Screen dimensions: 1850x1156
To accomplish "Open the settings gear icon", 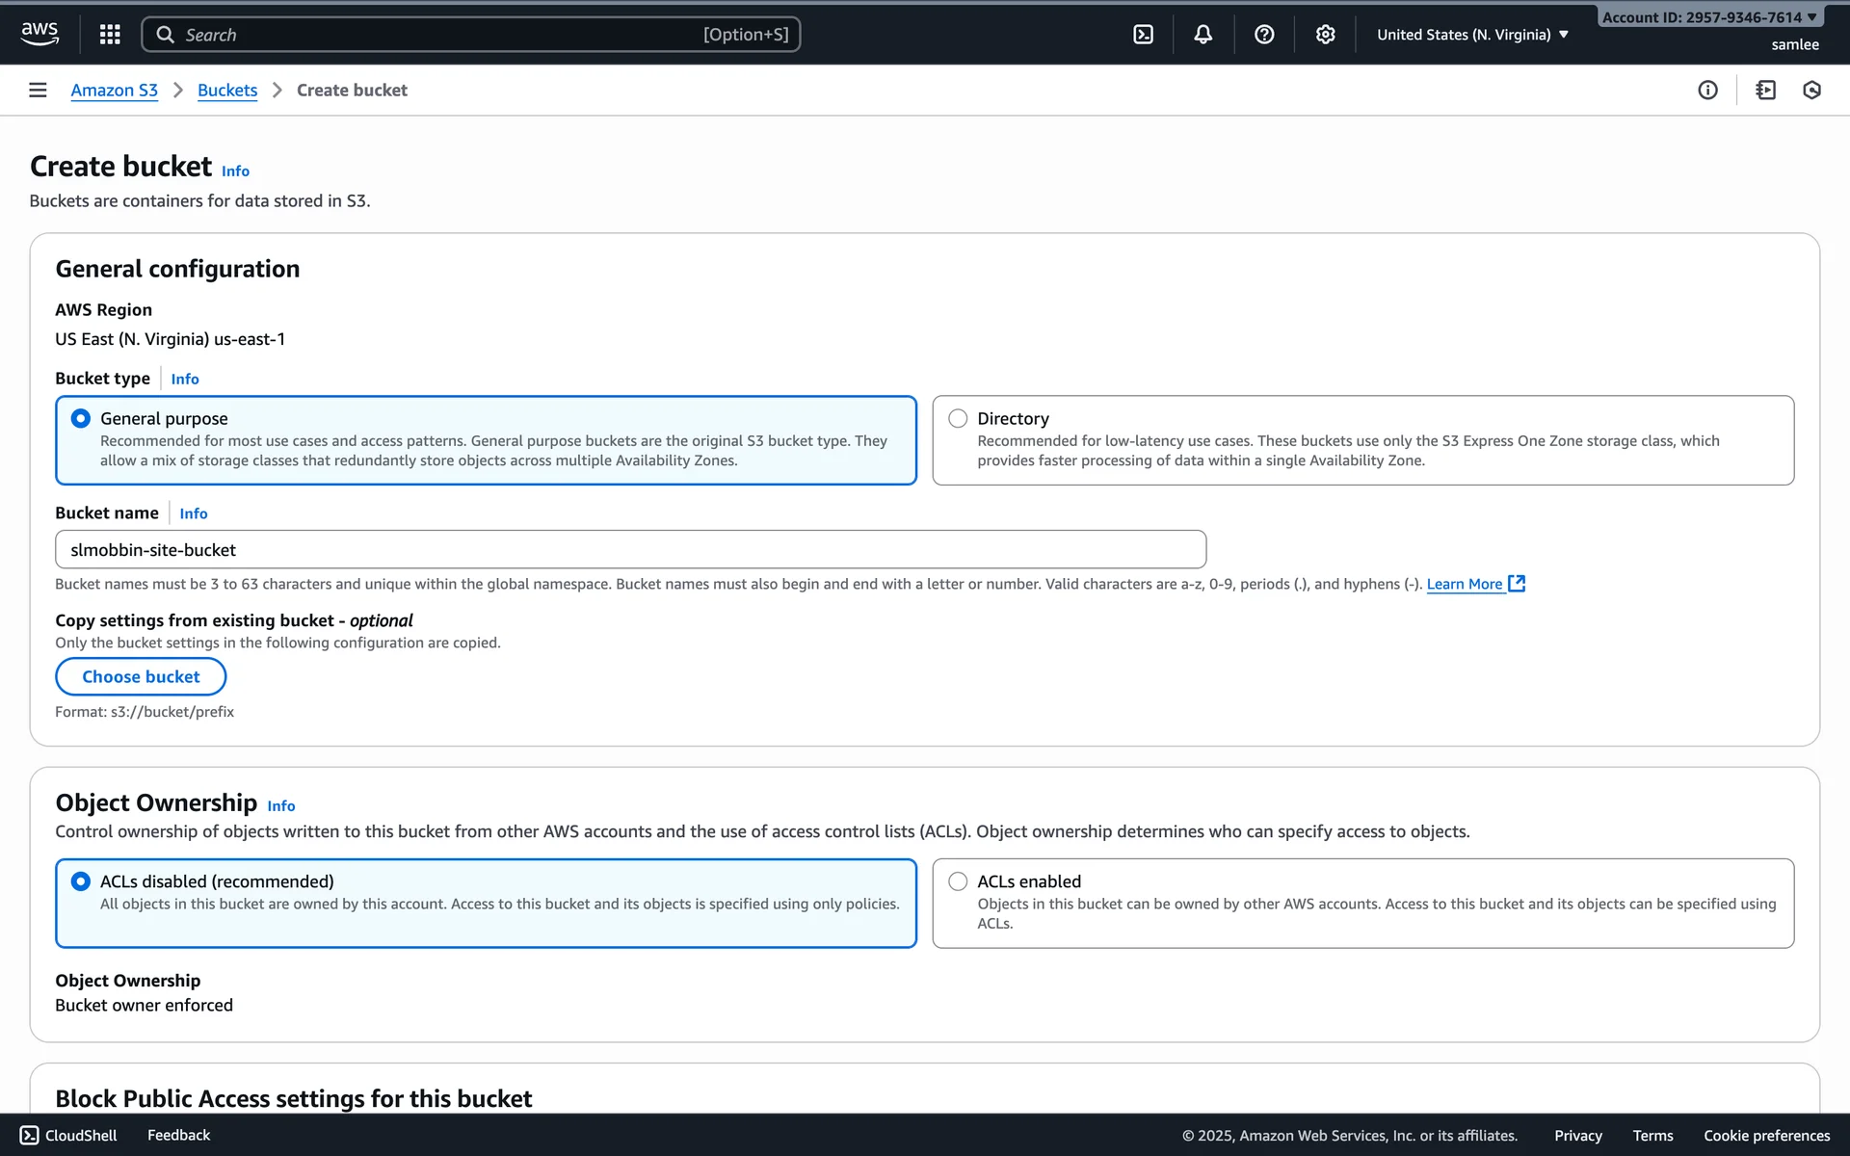I will click(x=1325, y=35).
